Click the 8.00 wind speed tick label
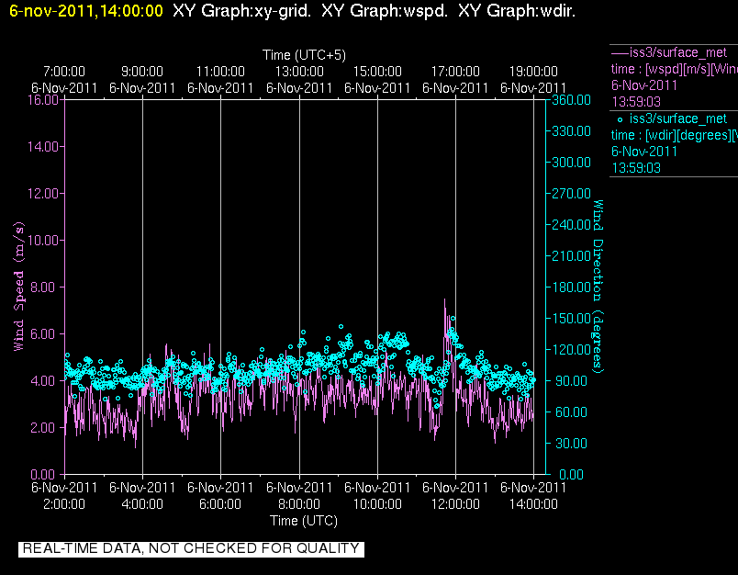 [x=46, y=287]
